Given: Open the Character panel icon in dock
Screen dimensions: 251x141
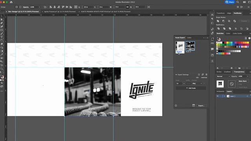Looking at the screenshot, I should click(212, 15).
